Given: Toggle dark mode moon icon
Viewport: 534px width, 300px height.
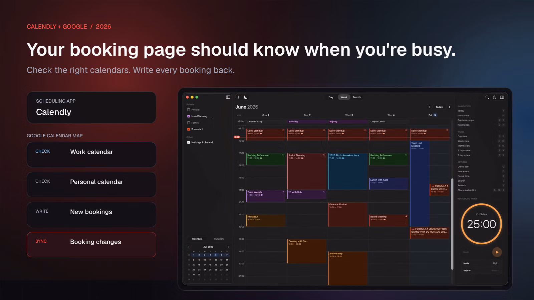Looking at the screenshot, I should click(x=246, y=97).
